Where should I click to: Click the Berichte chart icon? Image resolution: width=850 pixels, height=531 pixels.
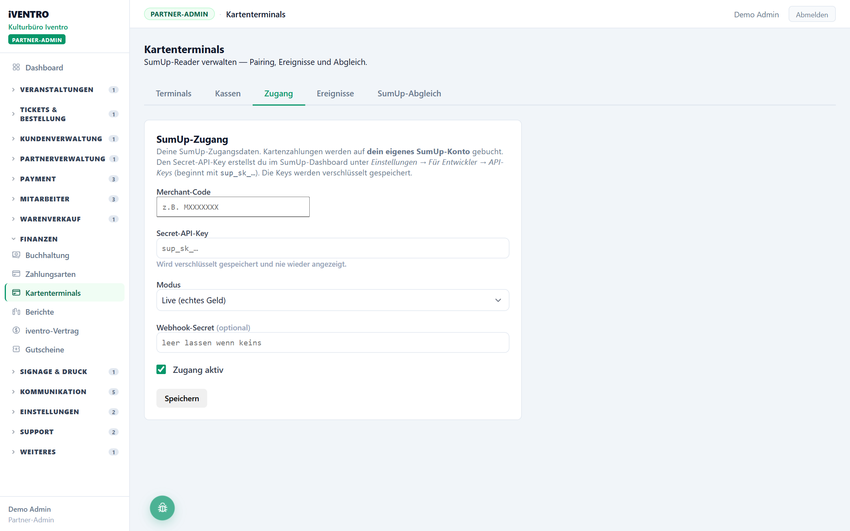16,312
